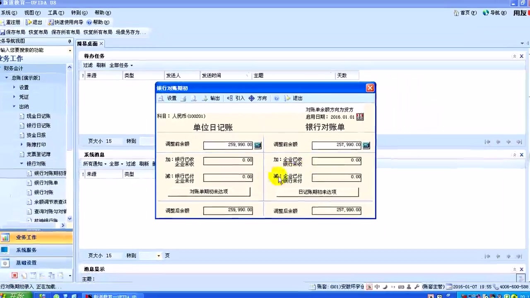Image resolution: width=530 pixels, height=298 pixels.
Task: Click 恢复布局 in layout toolbar
Action: pos(38,32)
